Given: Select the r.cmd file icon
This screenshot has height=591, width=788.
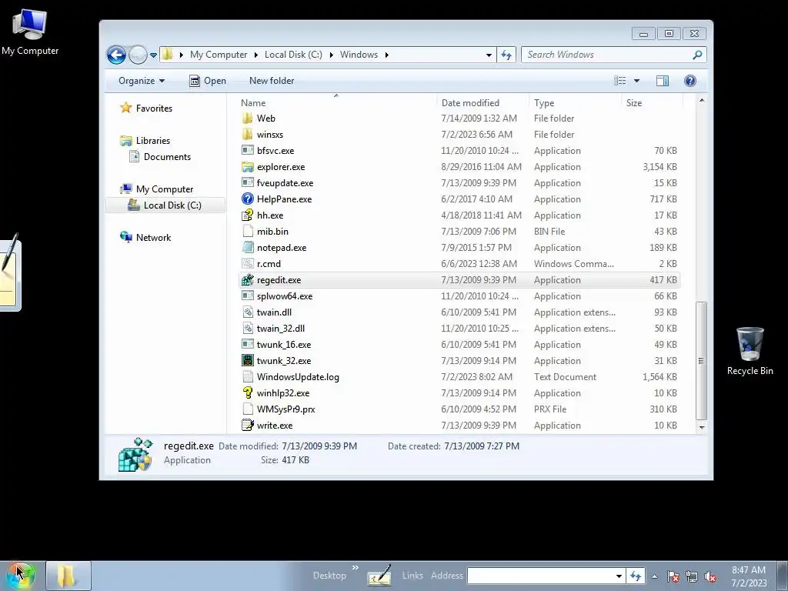Looking at the screenshot, I should [247, 263].
